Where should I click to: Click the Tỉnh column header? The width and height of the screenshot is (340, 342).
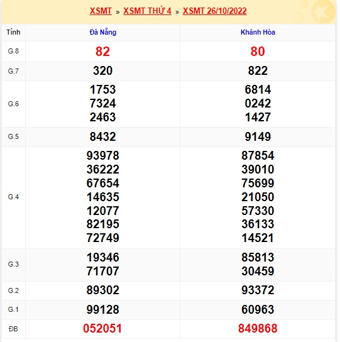coord(13,32)
